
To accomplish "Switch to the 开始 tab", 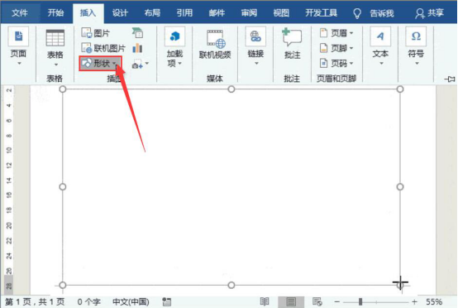I will pos(55,13).
